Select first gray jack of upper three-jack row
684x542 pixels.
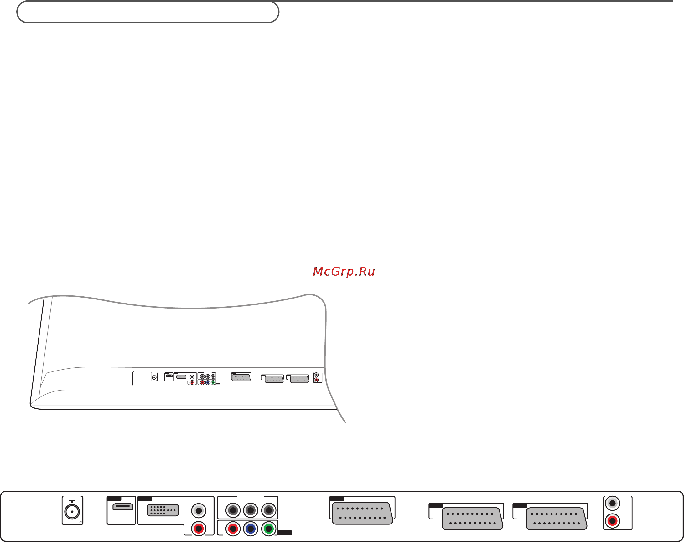click(x=233, y=510)
